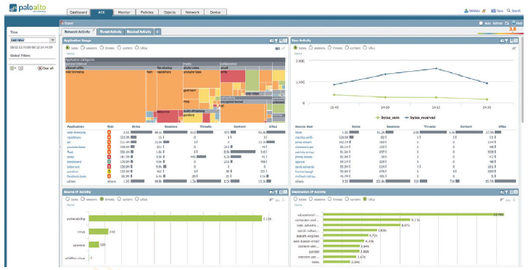Click horizontal bar chart icon in Destination IP Activity
528x270 pixels.
click(x=502, y=200)
